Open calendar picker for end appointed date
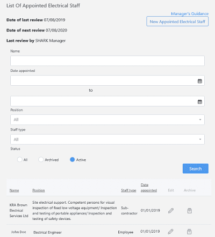 pyautogui.click(x=200, y=102)
